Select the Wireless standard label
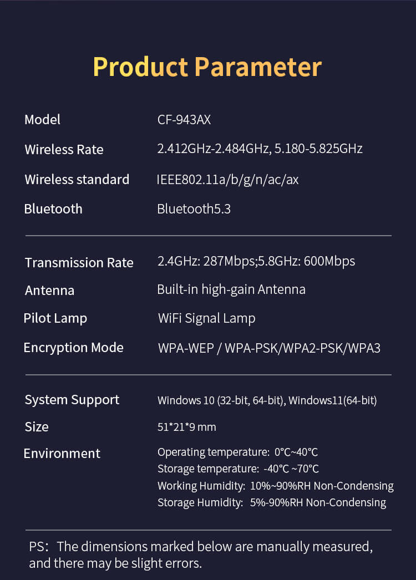 click(x=77, y=180)
